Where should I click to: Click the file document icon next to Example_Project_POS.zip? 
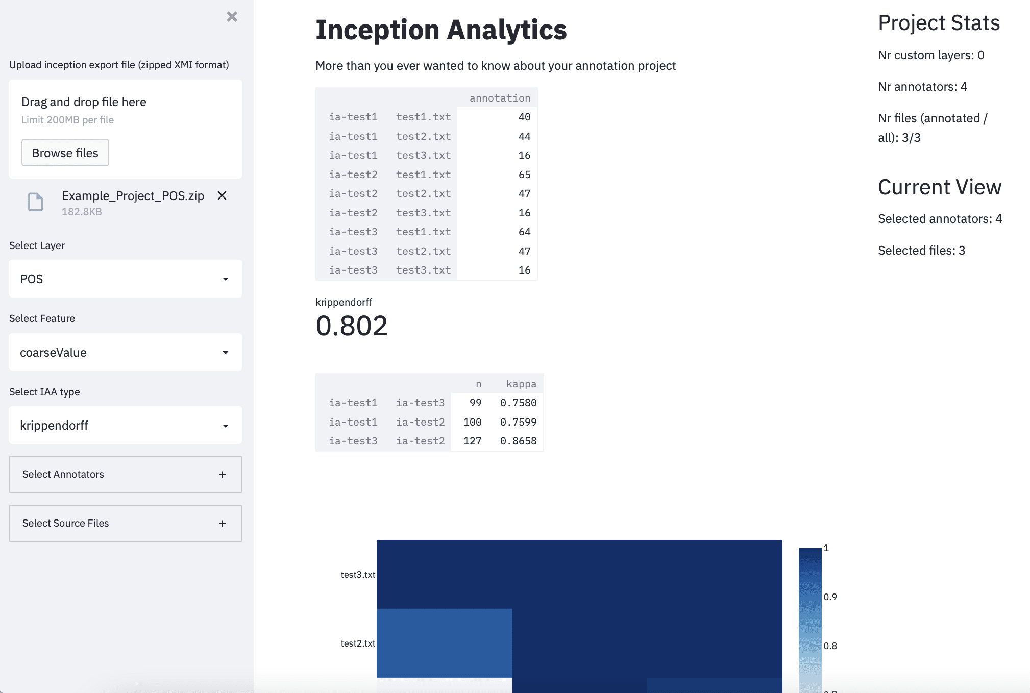pos(35,203)
